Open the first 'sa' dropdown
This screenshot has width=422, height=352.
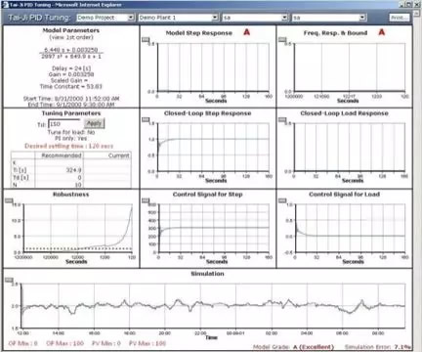(x=284, y=18)
